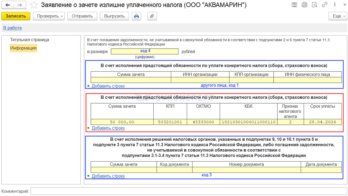This screenshot has width=348, height=196.
Task: Click the Комментарий input field
Action: pos(189,191)
